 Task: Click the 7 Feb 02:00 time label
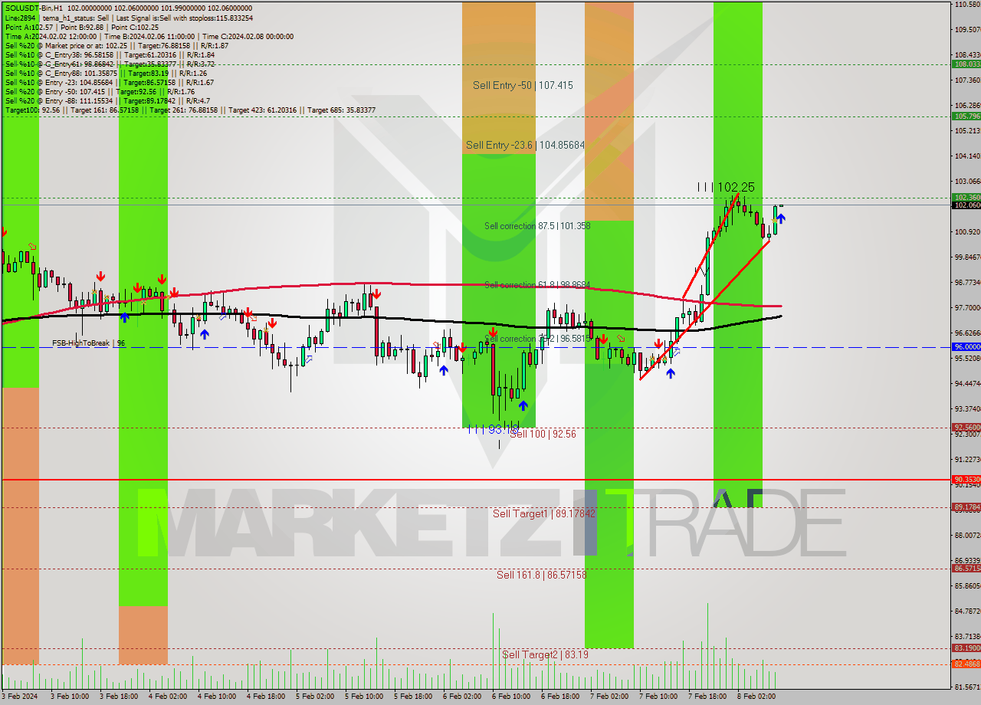click(x=609, y=697)
